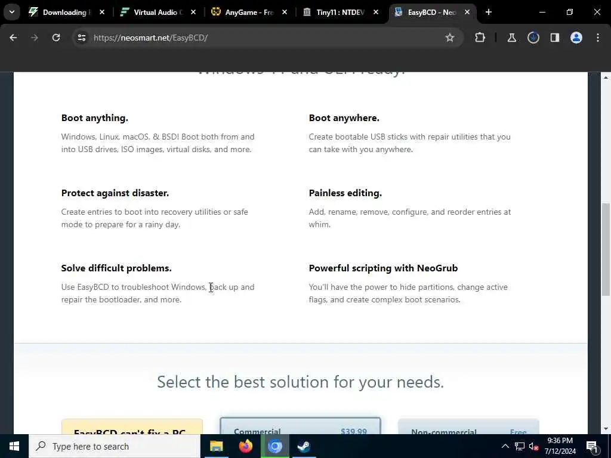Bookmark this page with the star

[450, 38]
